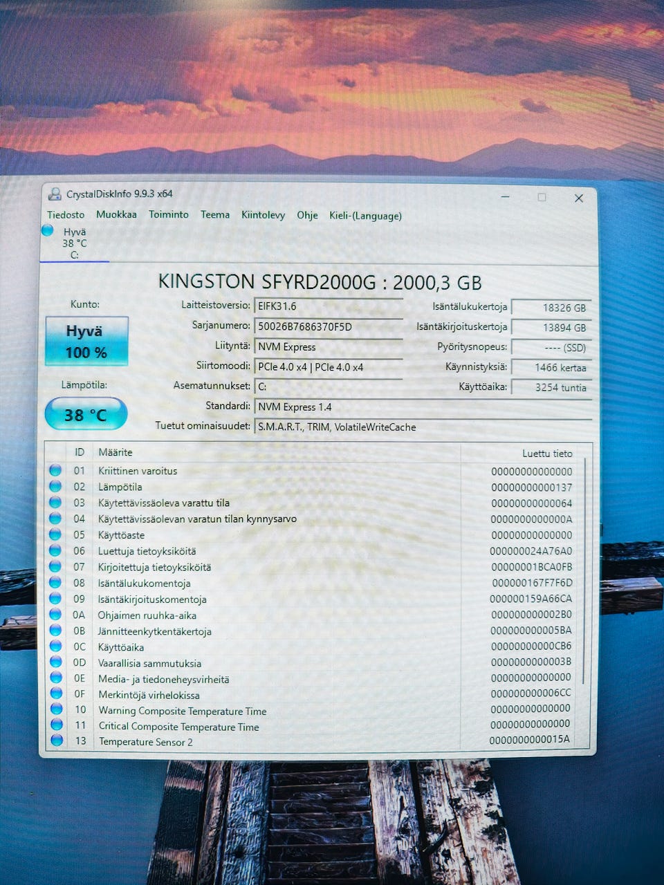
Task: Open the Teema menu
Action: [x=215, y=215]
